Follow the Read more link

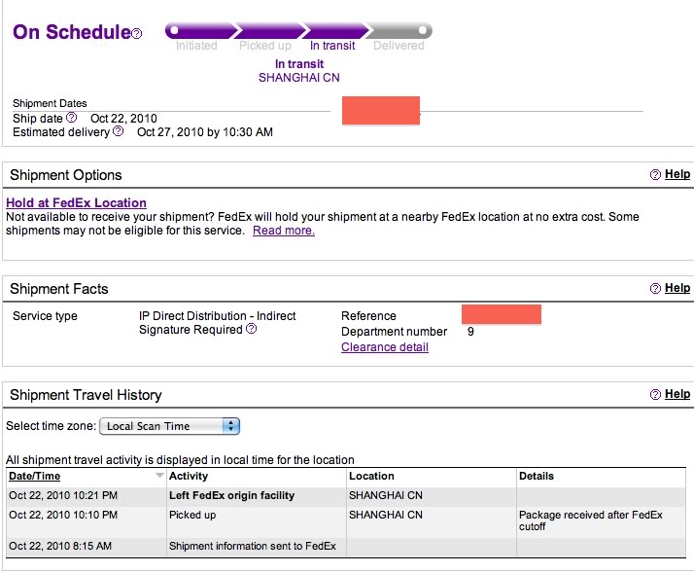coord(284,231)
